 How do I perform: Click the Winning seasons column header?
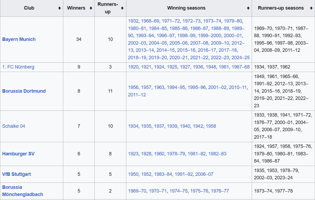pos(189,8)
